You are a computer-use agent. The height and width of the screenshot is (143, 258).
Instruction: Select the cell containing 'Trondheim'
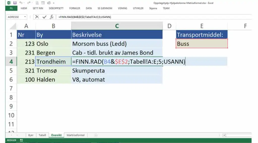53,62
